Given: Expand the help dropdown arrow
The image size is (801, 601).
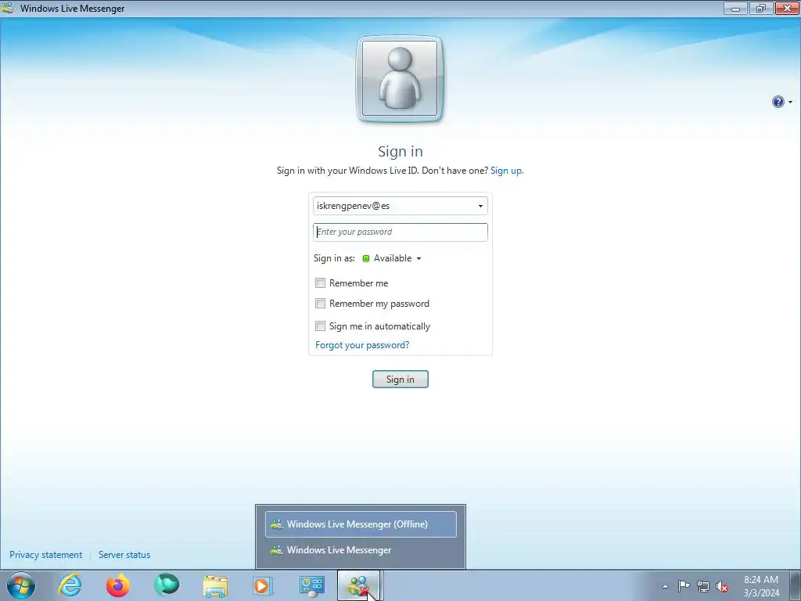Looking at the screenshot, I should pos(790,103).
